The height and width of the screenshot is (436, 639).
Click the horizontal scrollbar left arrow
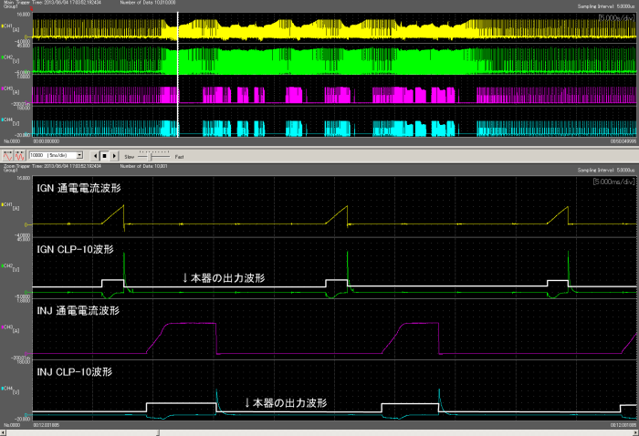[x=4, y=432]
